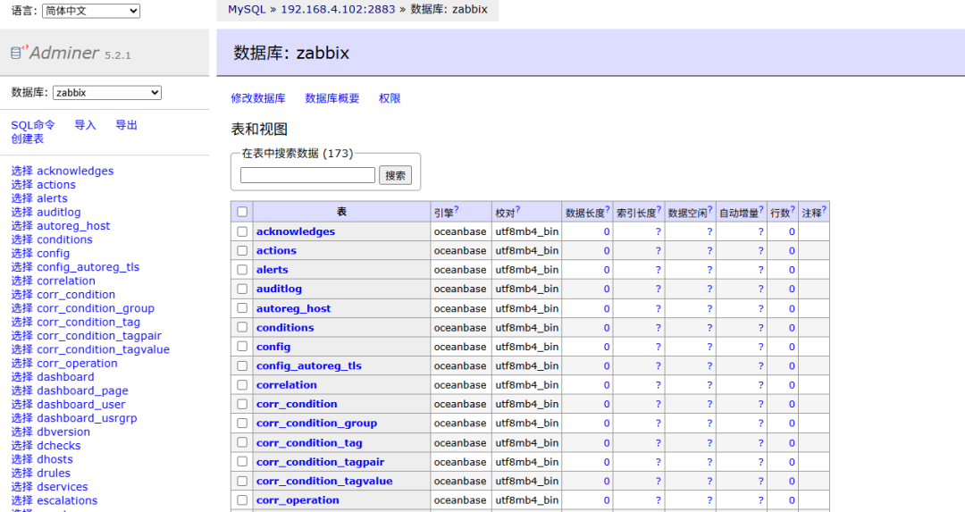Open the 权限 privileges link
This screenshot has width=965, height=512.
pyautogui.click(x=390, y=98)
